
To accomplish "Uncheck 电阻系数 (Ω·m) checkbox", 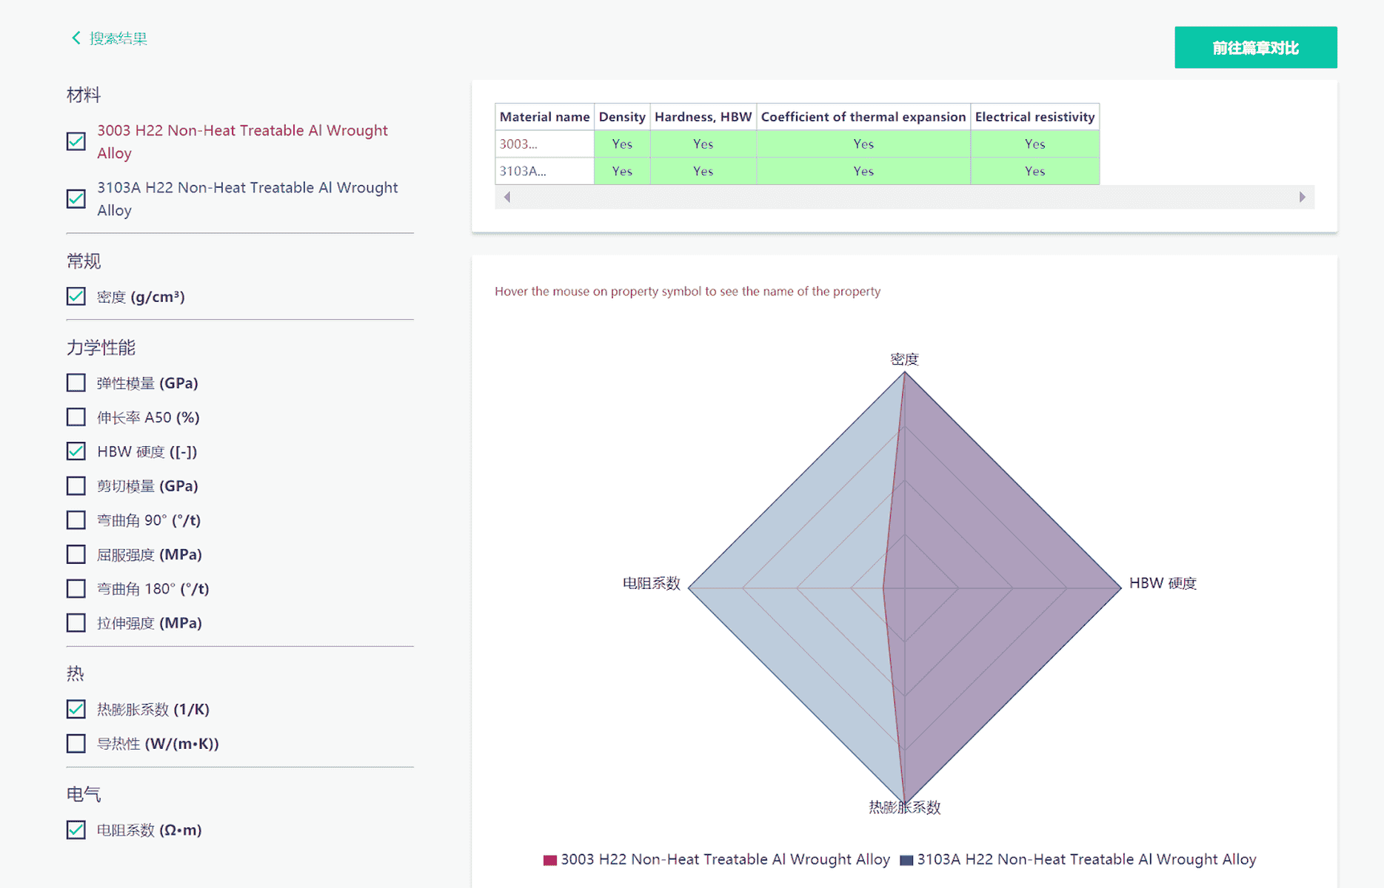I will (76, 830).
